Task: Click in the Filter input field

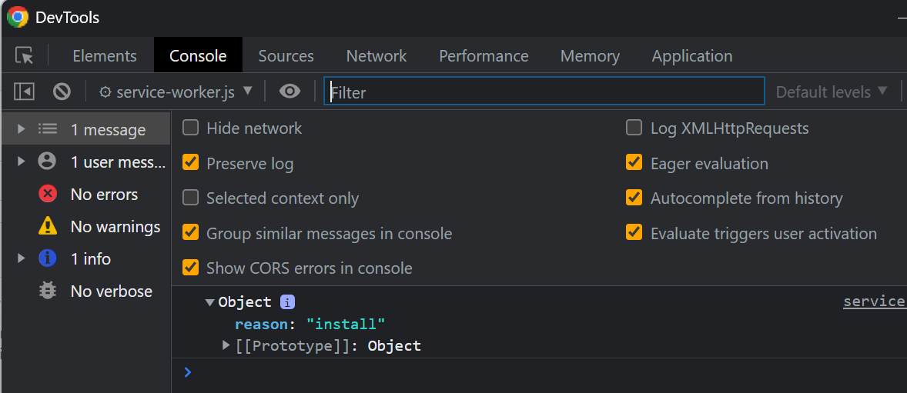Action: [544, 92]
